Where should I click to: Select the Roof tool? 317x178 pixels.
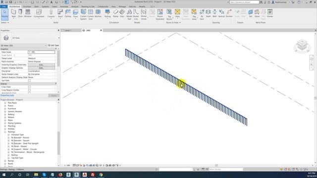click(x=60, y=13)
